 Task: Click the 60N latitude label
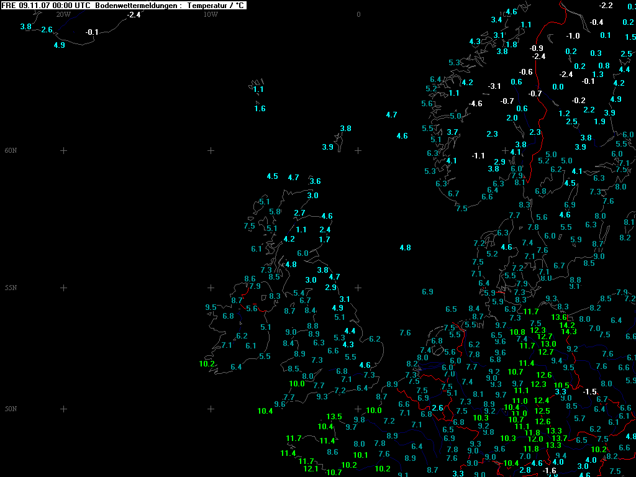[x=11, y=150]
